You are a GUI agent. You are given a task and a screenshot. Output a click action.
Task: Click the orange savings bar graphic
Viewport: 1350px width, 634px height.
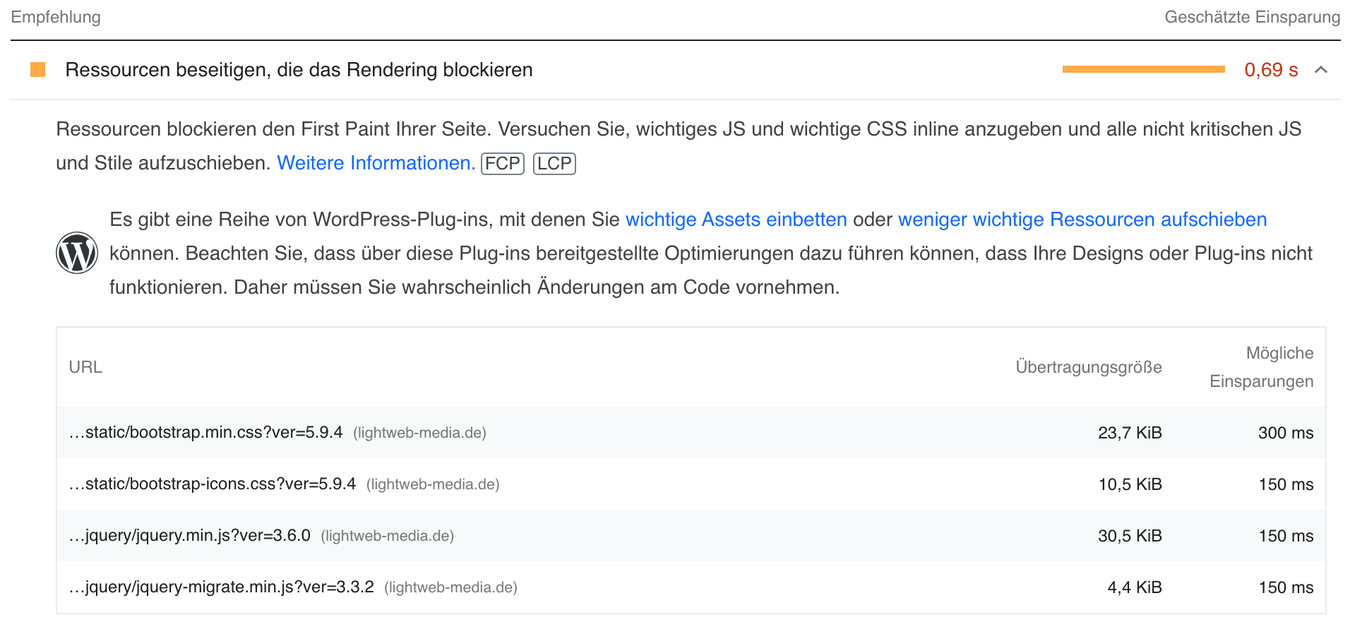(1144, 69)
